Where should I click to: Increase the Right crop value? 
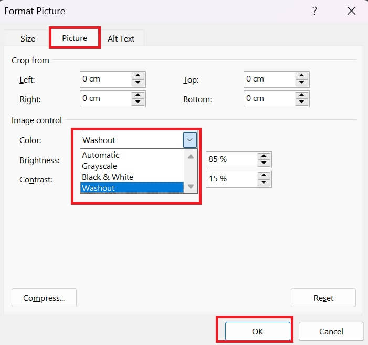[x=138, y=95]
